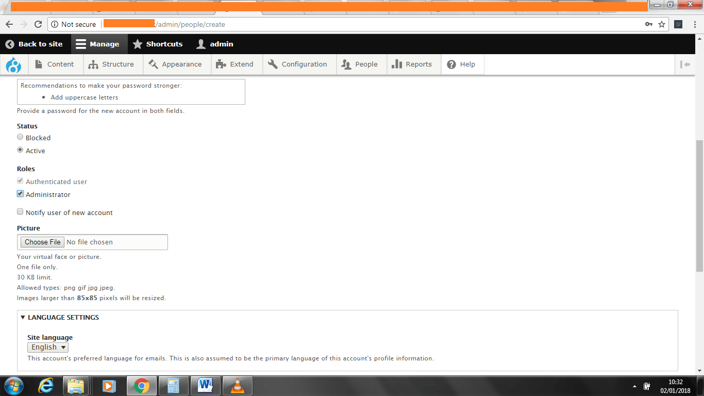Open the Manage toolbar menu

pos(97,44)
